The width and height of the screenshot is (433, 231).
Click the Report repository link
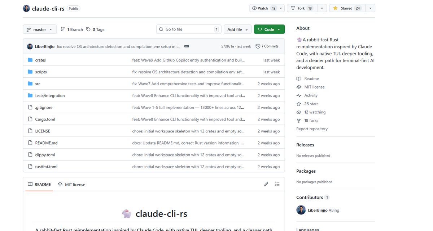[x=312, y=129]
